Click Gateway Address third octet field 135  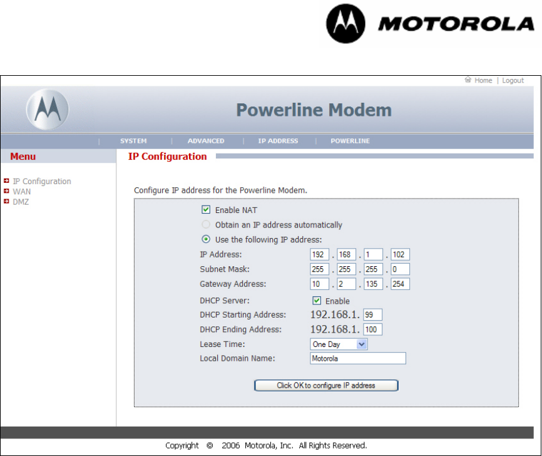click(x=373, y=284)
